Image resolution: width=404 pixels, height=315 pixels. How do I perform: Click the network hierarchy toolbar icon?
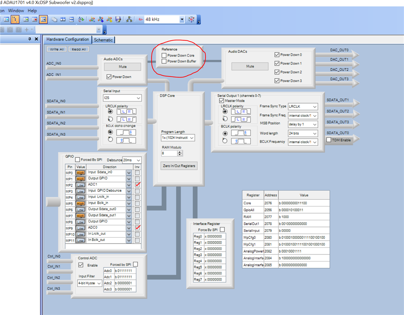(x=129, y=19)
